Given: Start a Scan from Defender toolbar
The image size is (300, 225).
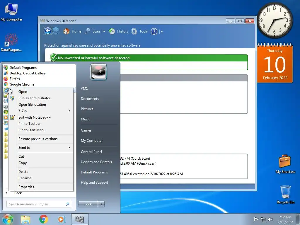Looking at the screenshot, I should (92, 31).
